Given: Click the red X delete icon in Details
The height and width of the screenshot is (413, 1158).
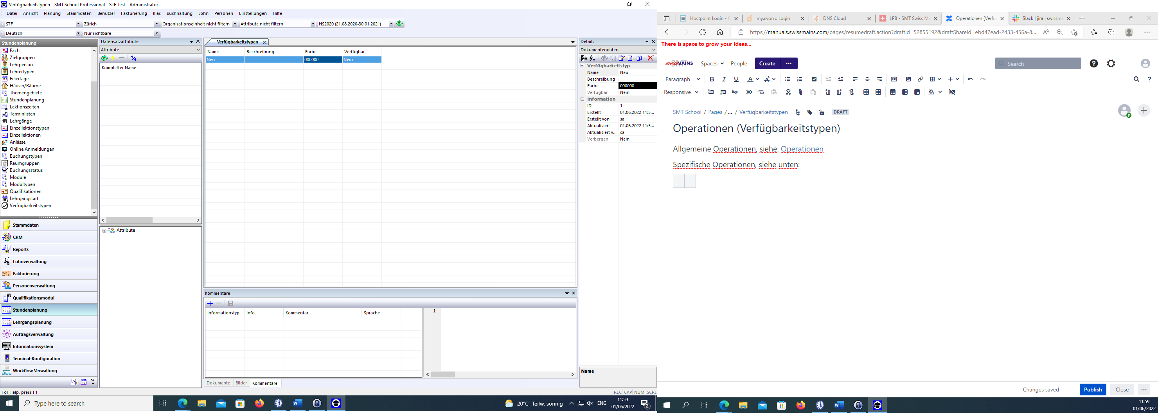Looking at the screenshot, I should [x=650, y=58].
